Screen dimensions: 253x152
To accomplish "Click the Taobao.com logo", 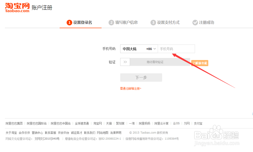I will pyautogui.click(x=17, y=8).
